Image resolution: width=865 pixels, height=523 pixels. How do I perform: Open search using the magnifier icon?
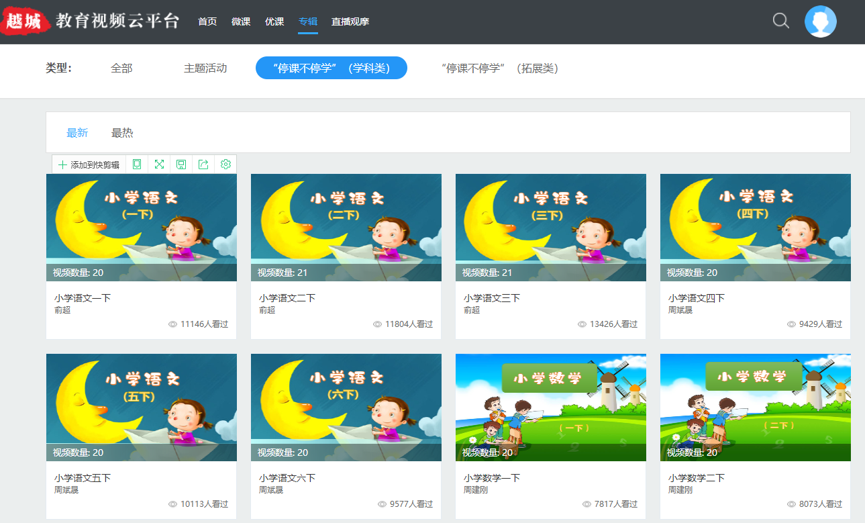780,21
